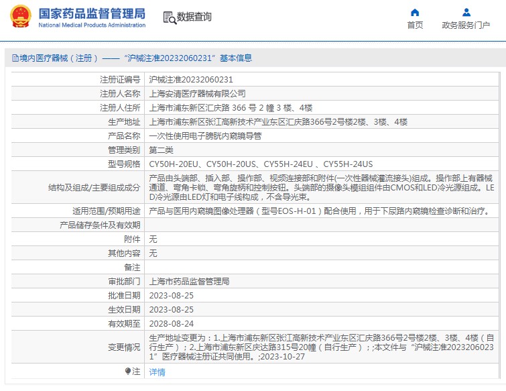Click the 国家药品监督管理局 title text
Viewport: 506px width, 391px height.
pyautogui.click(x=91, y=13)
